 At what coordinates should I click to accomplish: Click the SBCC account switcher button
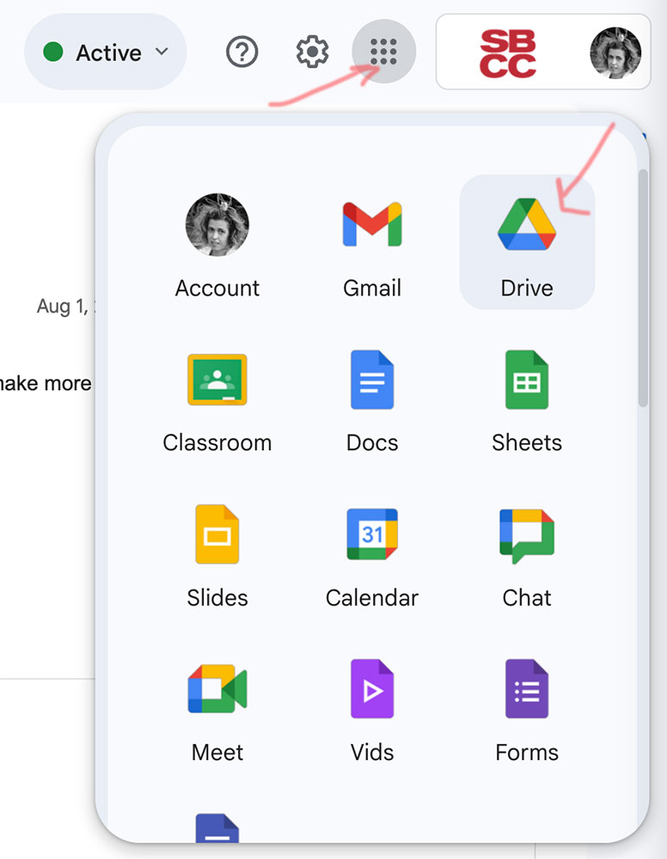point(507,52)
